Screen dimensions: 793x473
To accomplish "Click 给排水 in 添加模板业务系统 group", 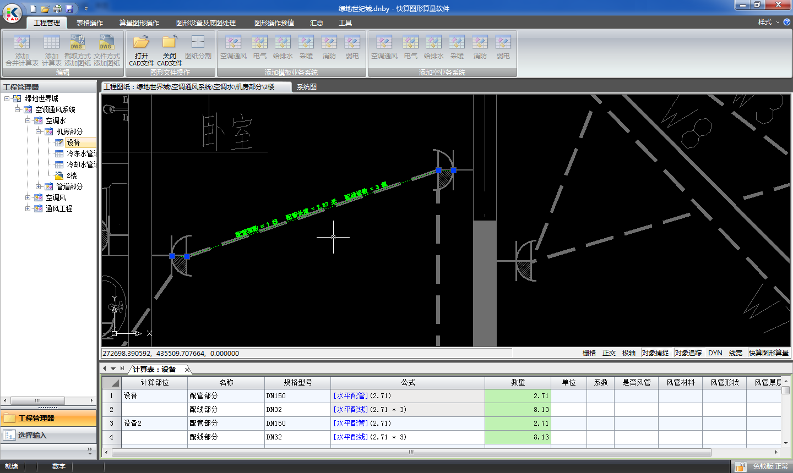I will (283, 48).
